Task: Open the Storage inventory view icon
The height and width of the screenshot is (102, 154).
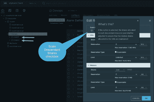Action: (x=17, y=11)
